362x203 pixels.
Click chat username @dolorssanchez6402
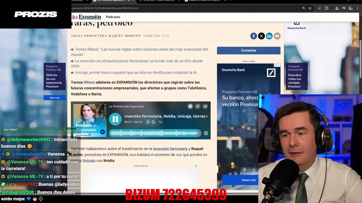29,139
